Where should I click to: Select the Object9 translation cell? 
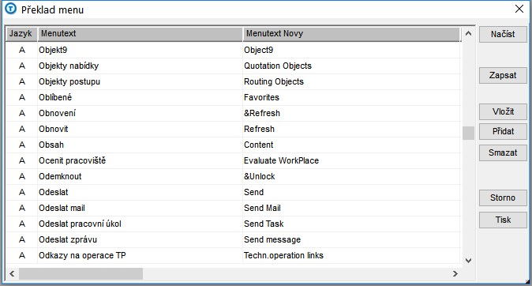(x=351, y=50)
